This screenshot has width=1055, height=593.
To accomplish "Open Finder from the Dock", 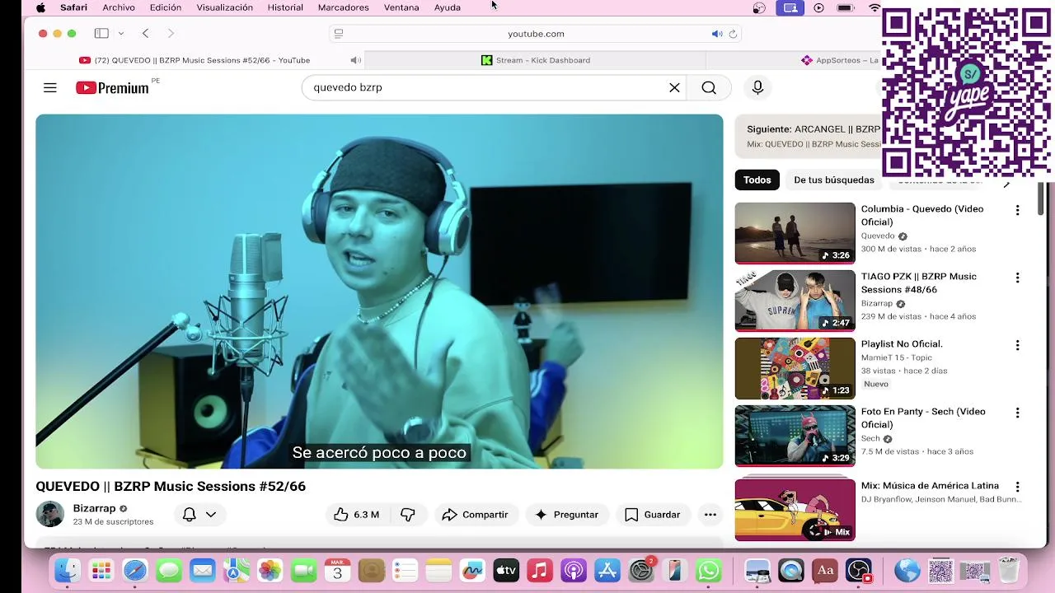I will 68,570.
